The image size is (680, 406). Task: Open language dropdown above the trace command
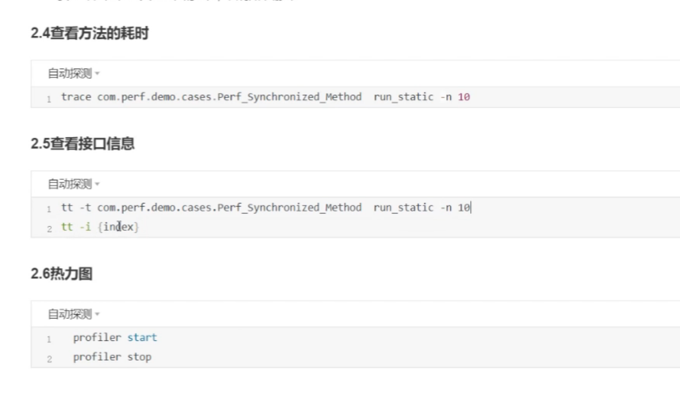[x=73, y=73]
